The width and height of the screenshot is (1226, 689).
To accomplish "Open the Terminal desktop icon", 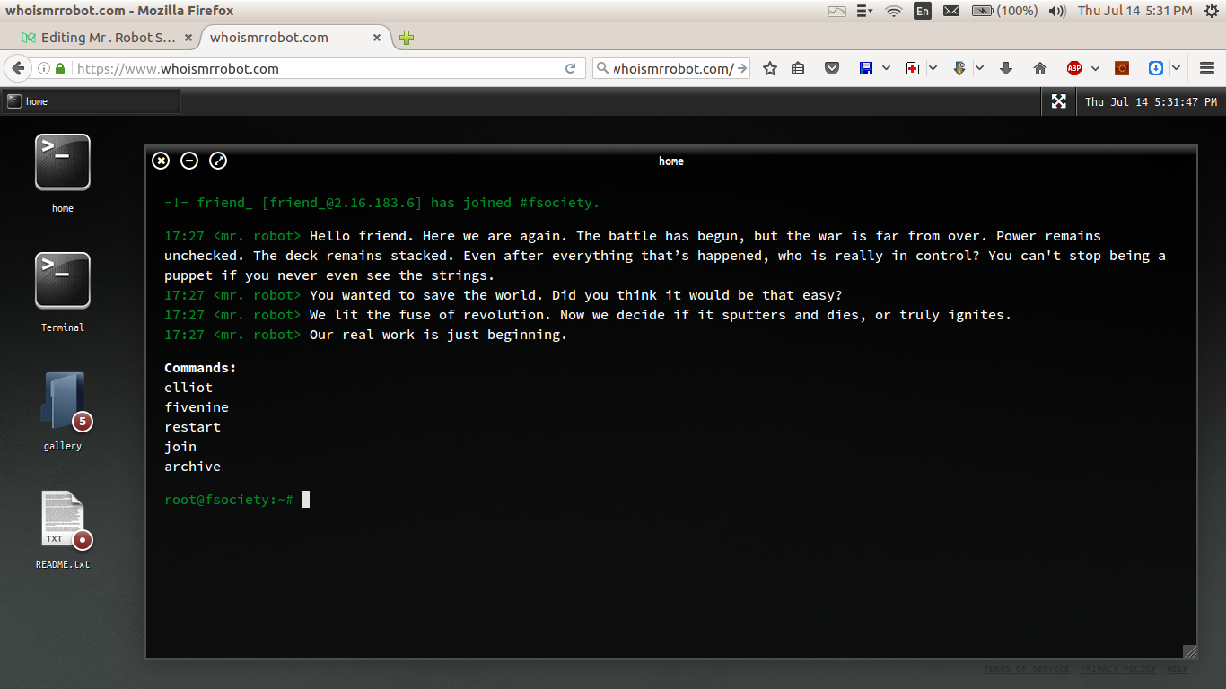I will click(x=63, y=282).
